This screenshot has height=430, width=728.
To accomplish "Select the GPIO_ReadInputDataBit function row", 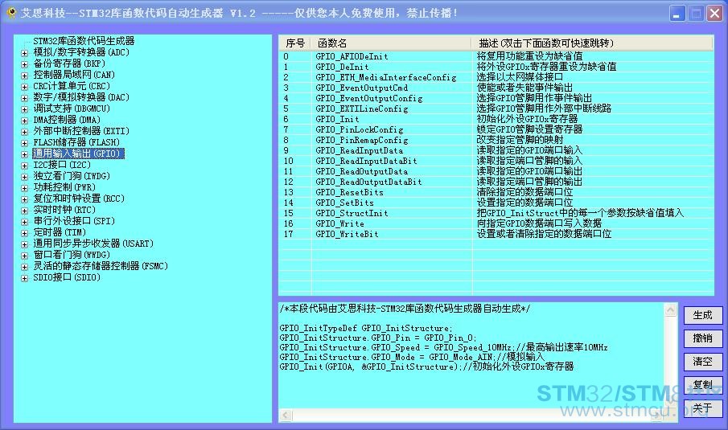I will pyautogui.click(x=496, y=161).
